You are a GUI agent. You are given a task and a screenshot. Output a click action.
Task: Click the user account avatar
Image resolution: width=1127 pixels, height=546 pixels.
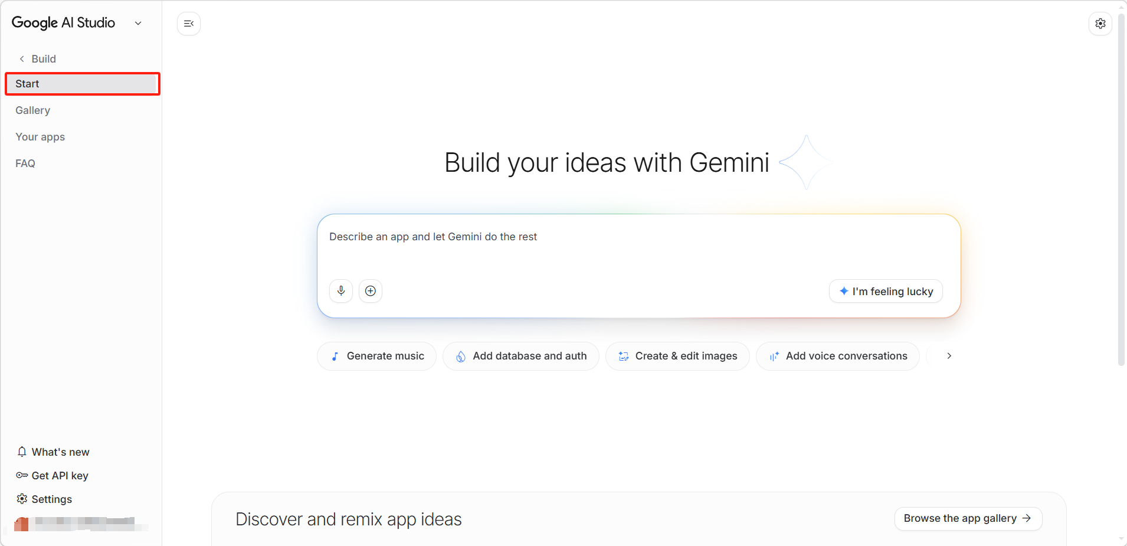pos(21,524)
